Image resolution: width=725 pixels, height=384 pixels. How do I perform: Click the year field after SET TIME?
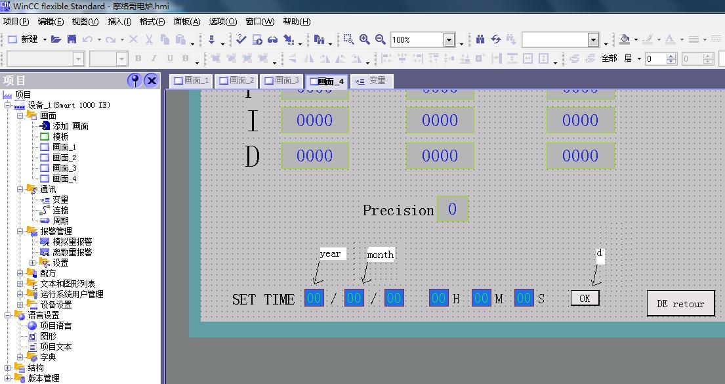click(314, 298)
